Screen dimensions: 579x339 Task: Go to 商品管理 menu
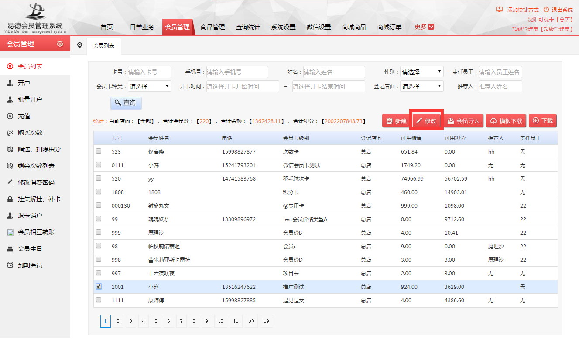212,27
